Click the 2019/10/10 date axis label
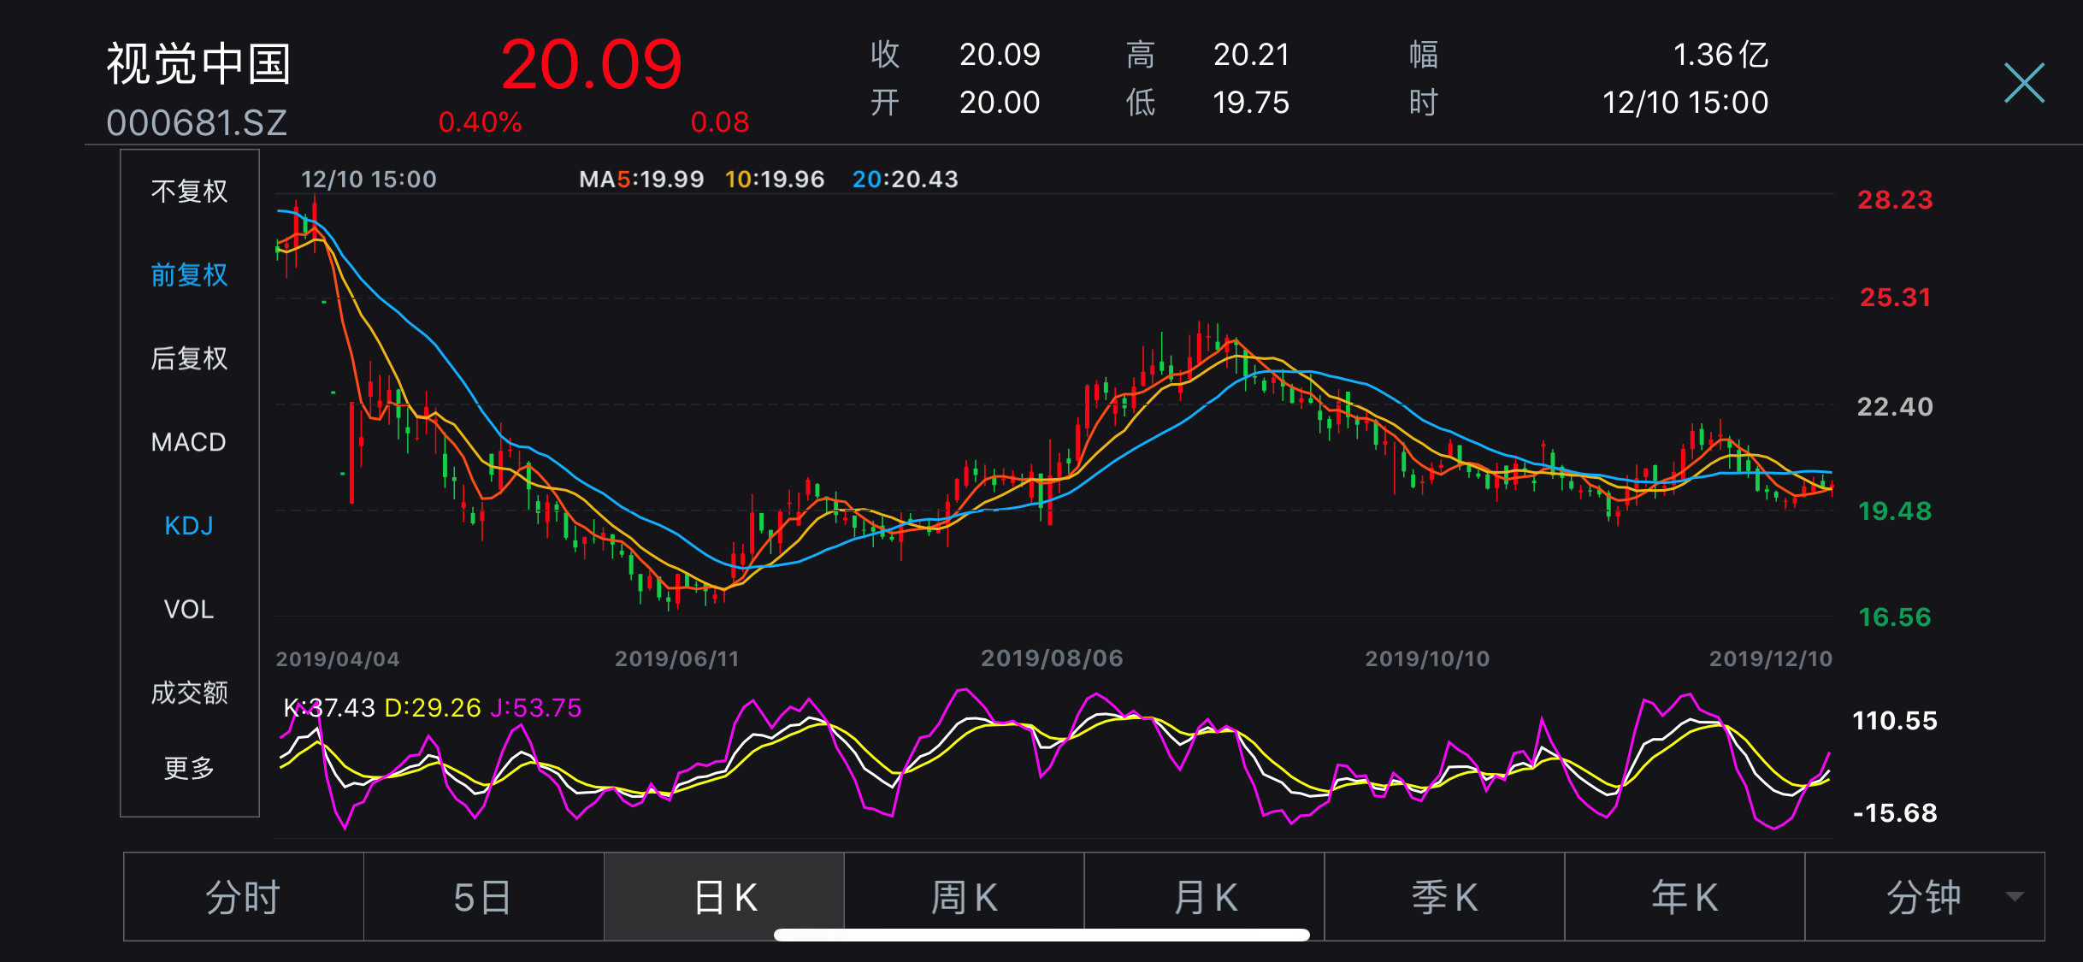 pos(1427,659)
